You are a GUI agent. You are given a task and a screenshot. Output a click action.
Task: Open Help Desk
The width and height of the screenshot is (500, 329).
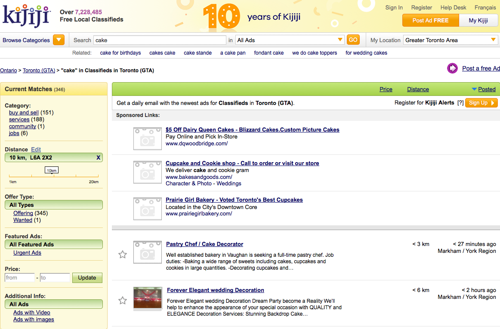pos(453,7)
